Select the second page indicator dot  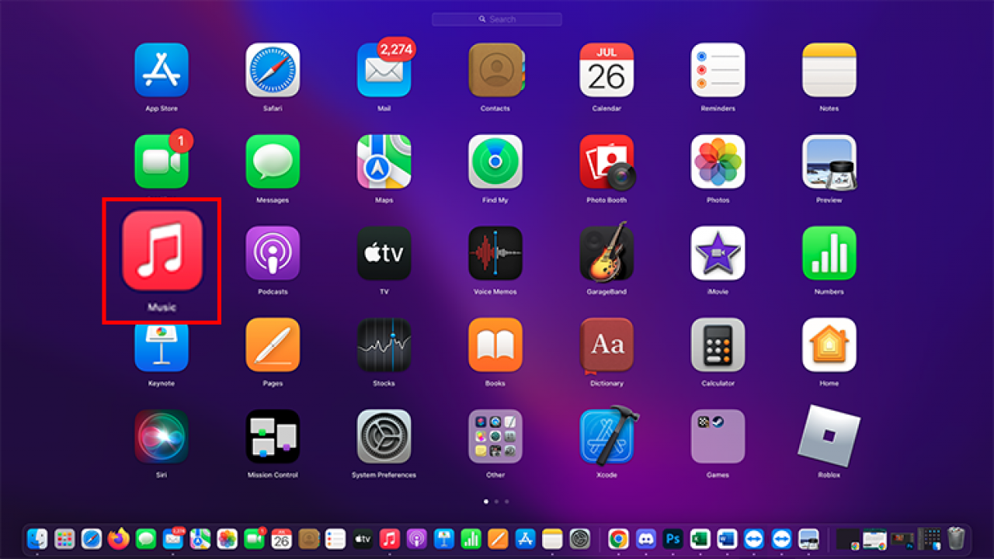[496, 502]
